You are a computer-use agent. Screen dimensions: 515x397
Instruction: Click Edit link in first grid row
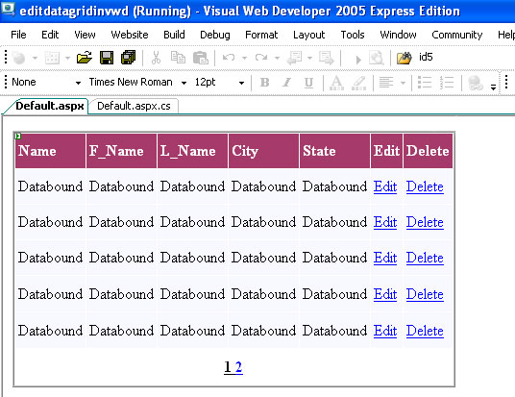(385, 186)
